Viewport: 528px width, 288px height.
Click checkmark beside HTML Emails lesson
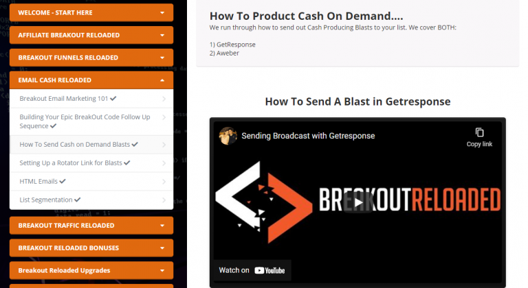click(x=63, y=181)
